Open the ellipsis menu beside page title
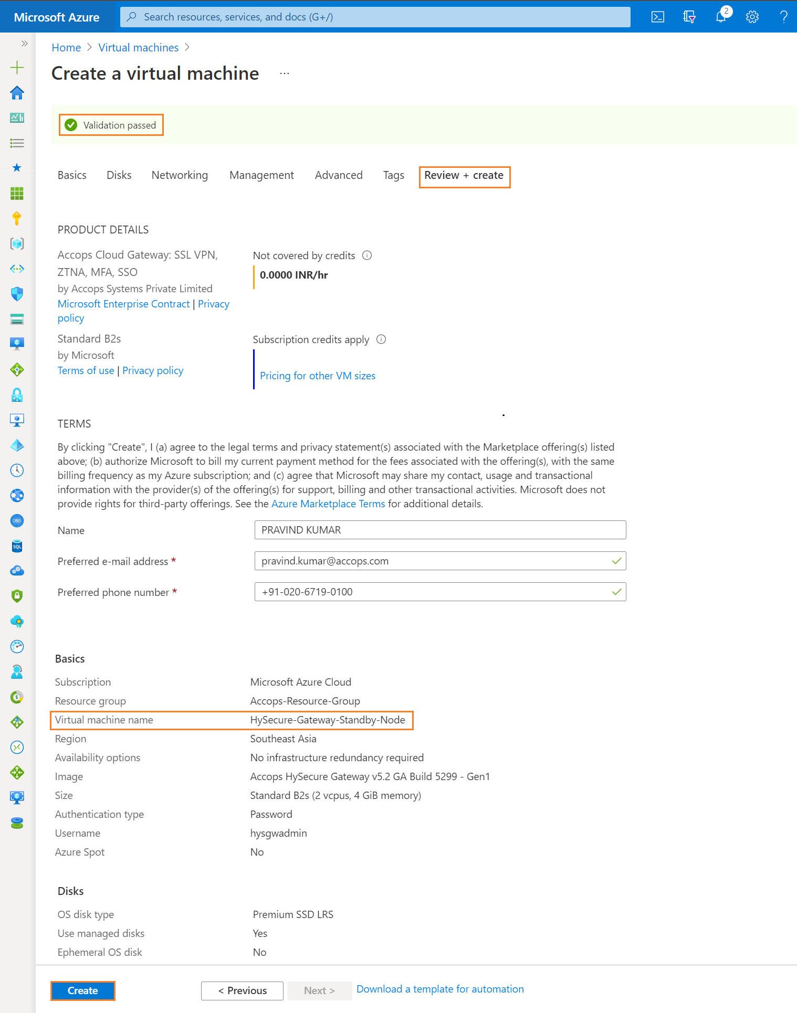Screen dimensions: 797x1013 (285, 73)
